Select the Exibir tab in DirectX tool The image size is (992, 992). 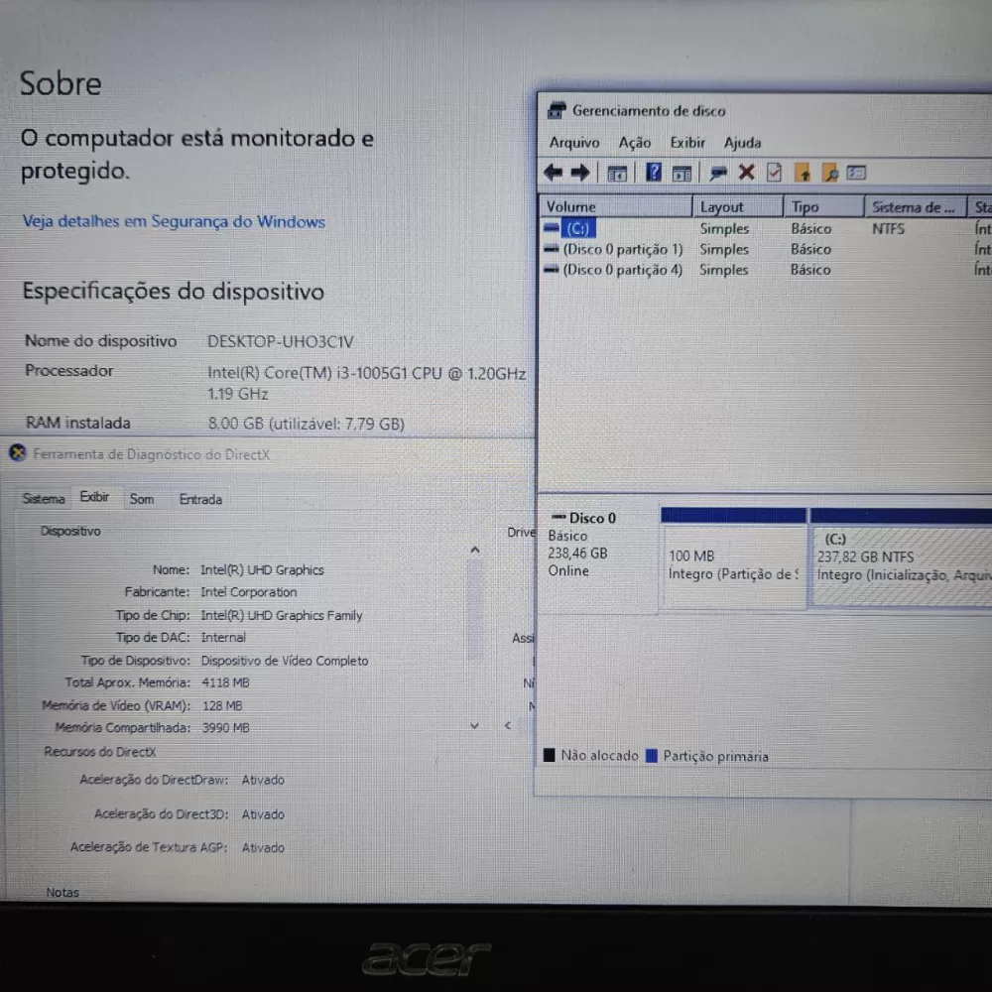click(x=94, y=497)
